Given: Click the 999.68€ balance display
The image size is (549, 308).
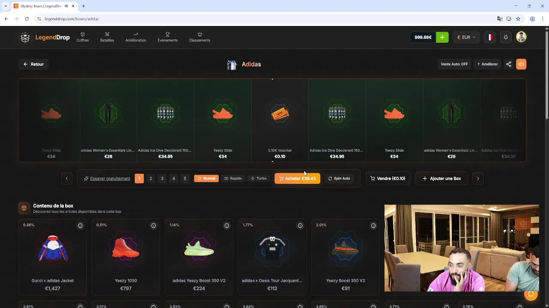Looking at the screenshot, I should tap(423, 37).
